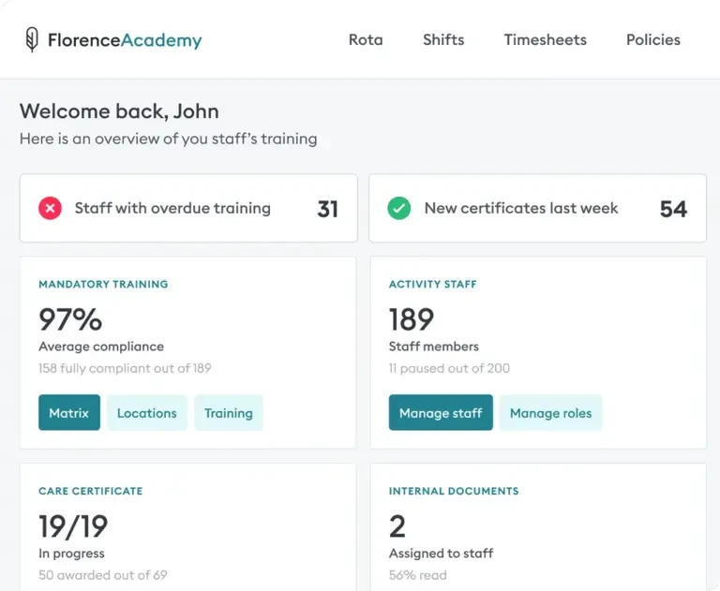Click the 'Welcome back, John' heading

[119, 111]
